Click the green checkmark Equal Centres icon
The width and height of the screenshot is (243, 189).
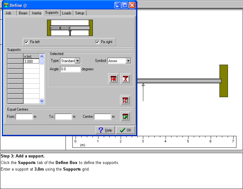[125, 116]
